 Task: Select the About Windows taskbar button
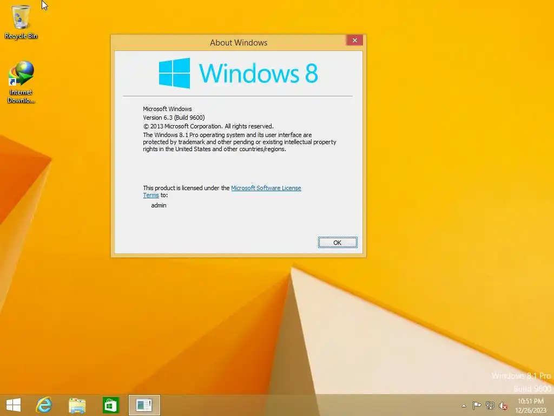click(x=144, y=405)
